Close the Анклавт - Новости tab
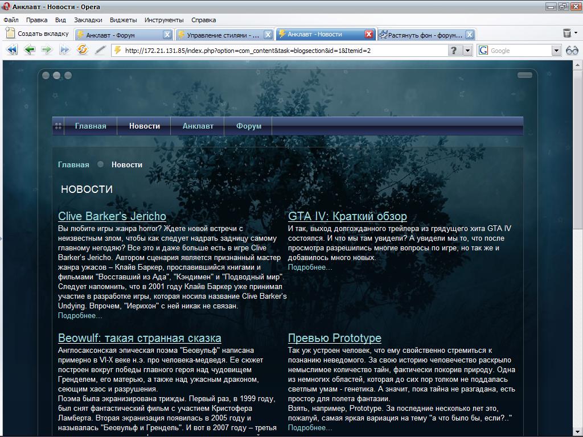 point(369,34)
